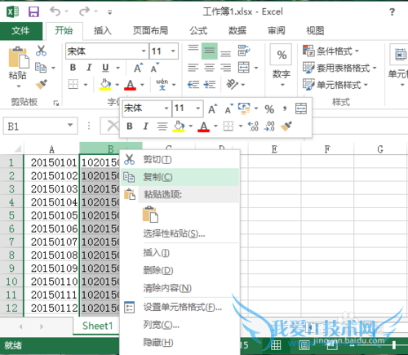This screenshot has width=408, height=355.
Task: Open the ribbon font name dropdown
Action: (144, 51)
